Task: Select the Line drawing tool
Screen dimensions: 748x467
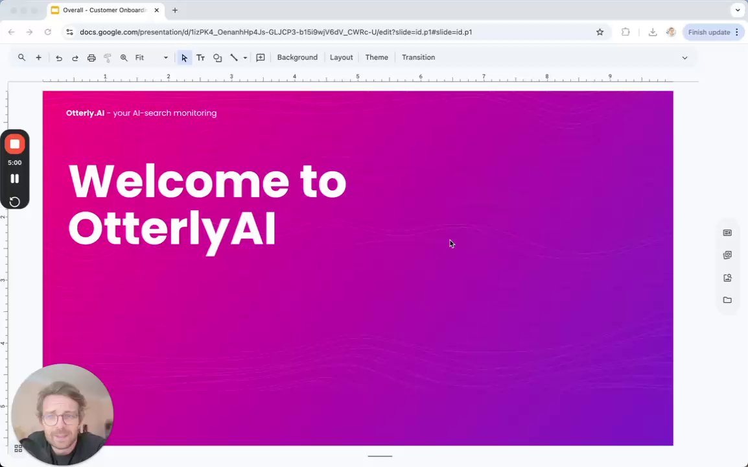Action: 234,58
